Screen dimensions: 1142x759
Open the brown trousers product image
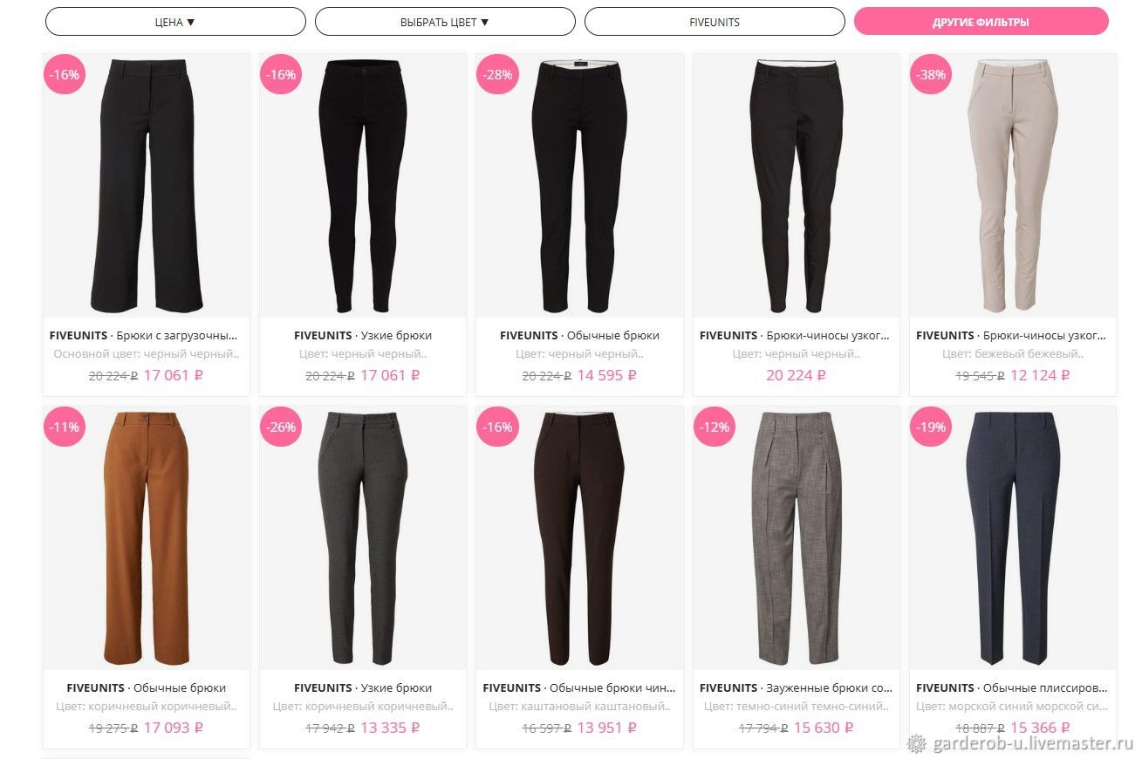click(x=147, y=538)
